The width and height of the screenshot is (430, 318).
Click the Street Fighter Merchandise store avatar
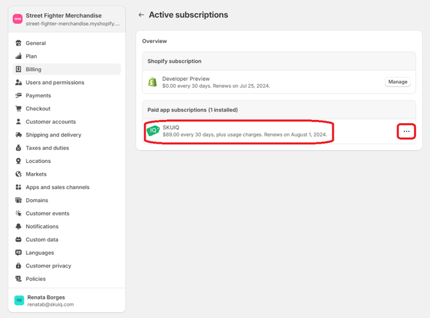pyautogui.click(x=17, y=19)
